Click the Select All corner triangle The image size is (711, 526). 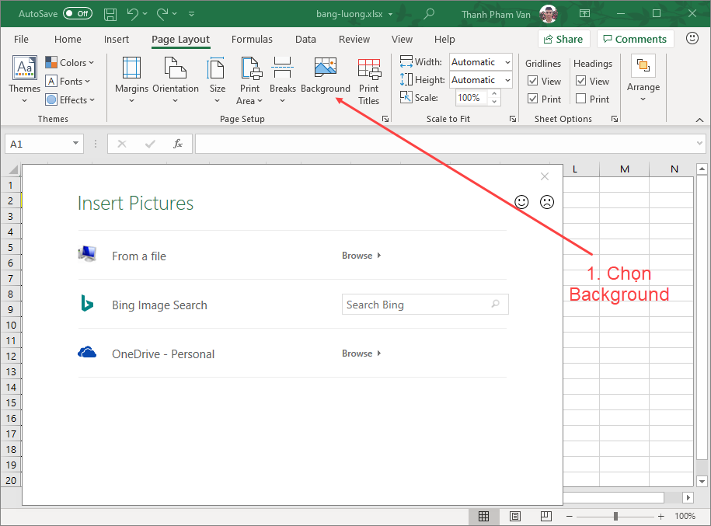click(13, 169)
